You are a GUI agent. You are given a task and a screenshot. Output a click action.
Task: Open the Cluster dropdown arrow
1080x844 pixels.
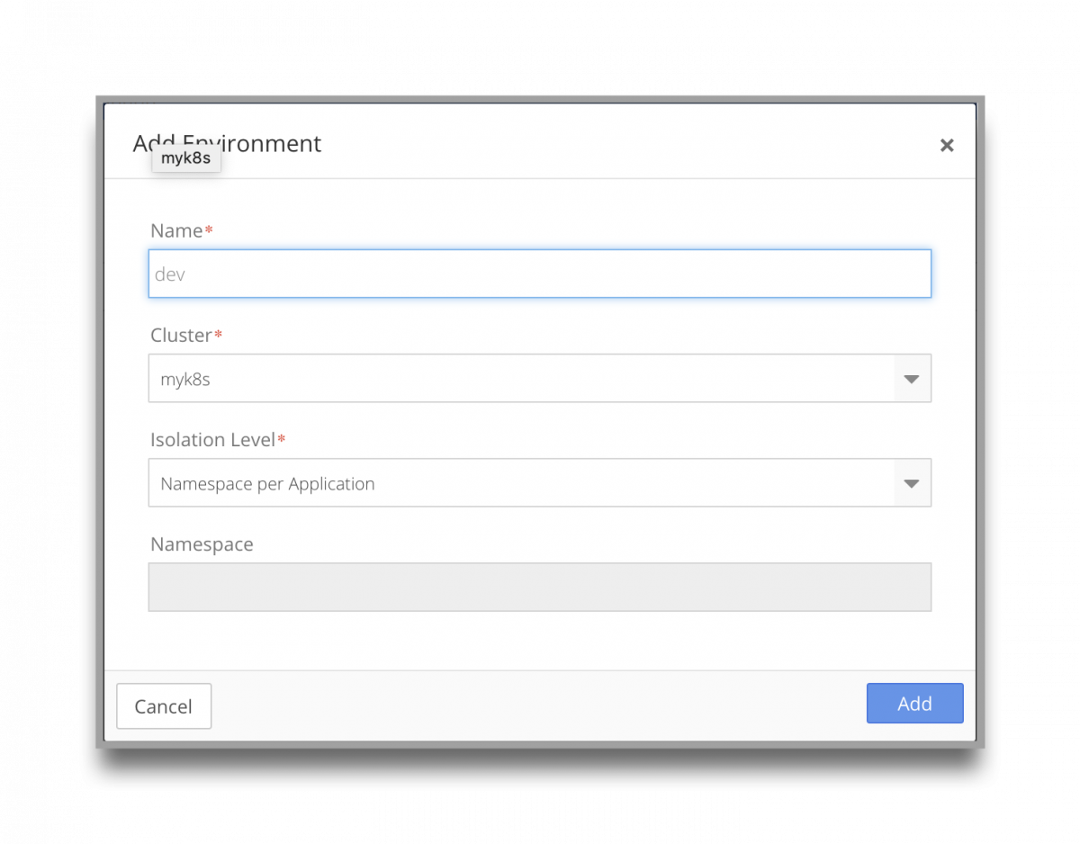[x=913, y=378]
